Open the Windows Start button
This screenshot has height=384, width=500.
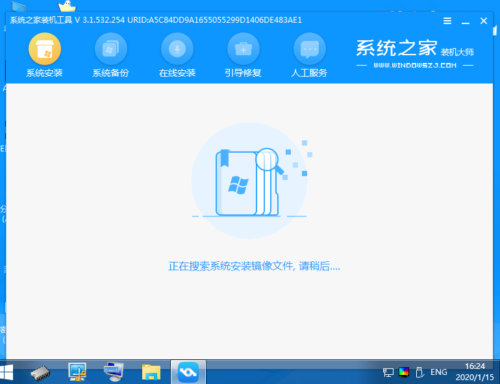(x=9, y=372)
